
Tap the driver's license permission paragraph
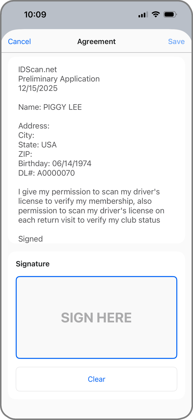click(91, 206)
